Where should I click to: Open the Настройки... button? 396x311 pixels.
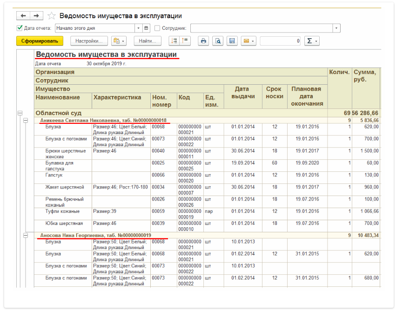[89, 41]
